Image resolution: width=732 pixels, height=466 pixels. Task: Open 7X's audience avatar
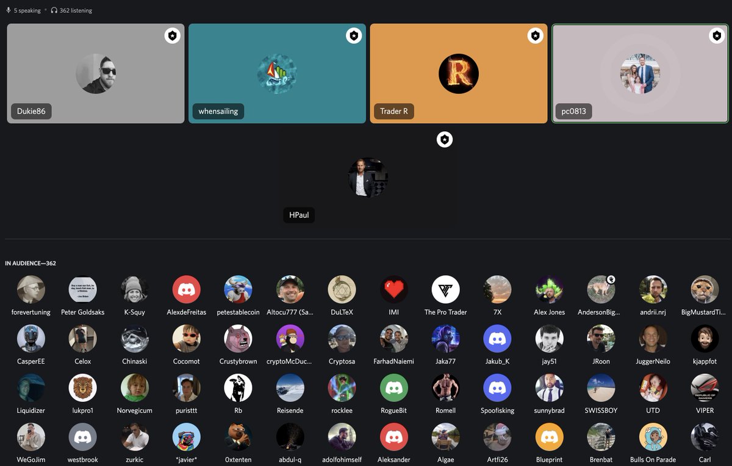[498, 289]
